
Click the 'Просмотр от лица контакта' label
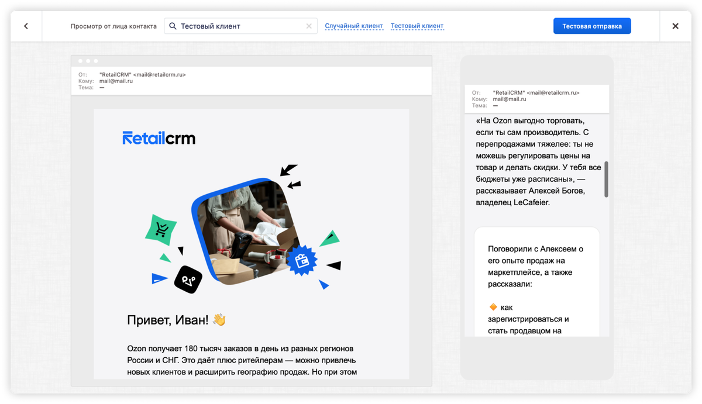point(113,26)
